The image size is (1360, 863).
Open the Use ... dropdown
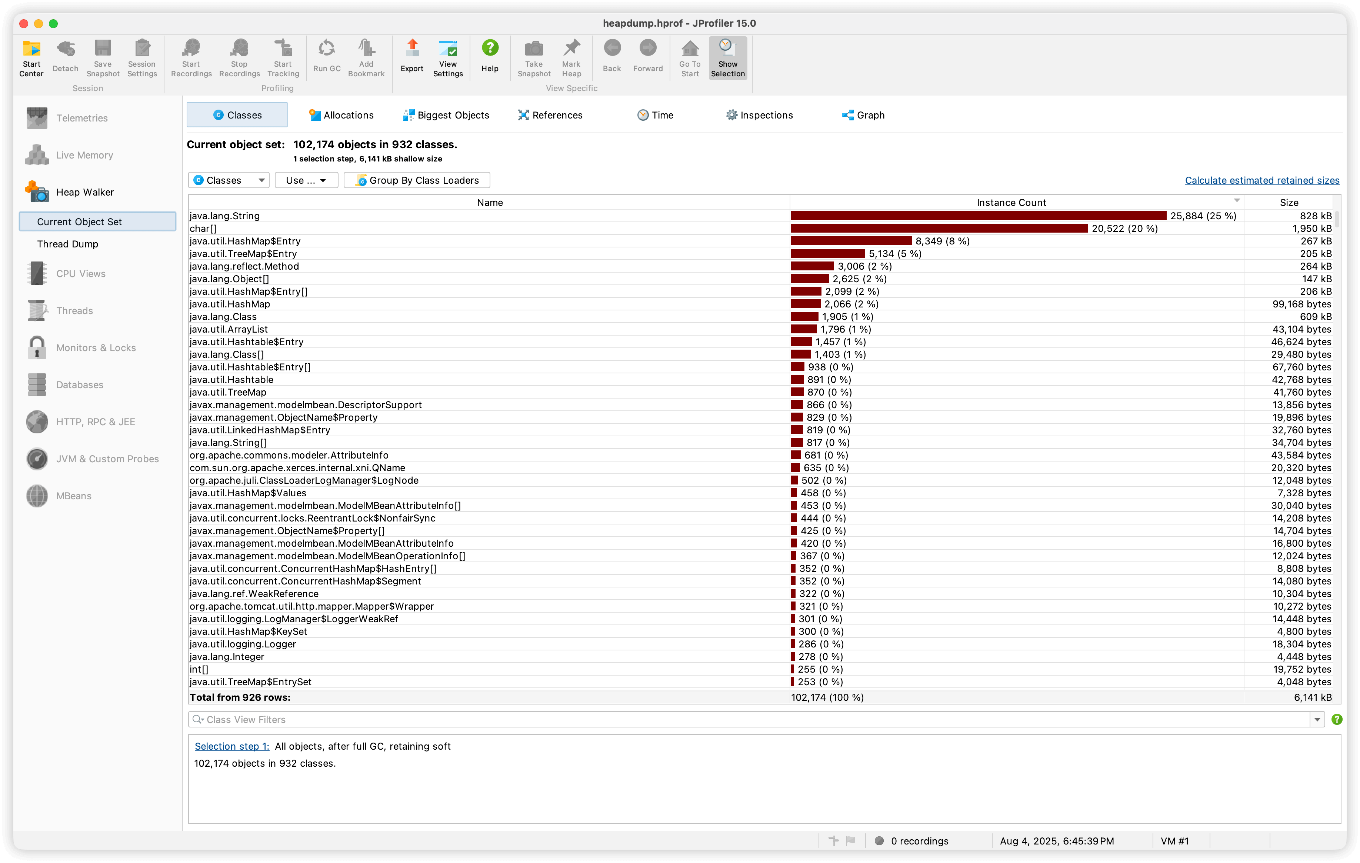pyautogui.click(x=306, y=180)
